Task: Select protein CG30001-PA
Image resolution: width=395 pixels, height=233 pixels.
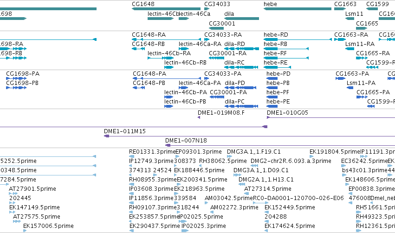Action: click(x=228, y=92)
